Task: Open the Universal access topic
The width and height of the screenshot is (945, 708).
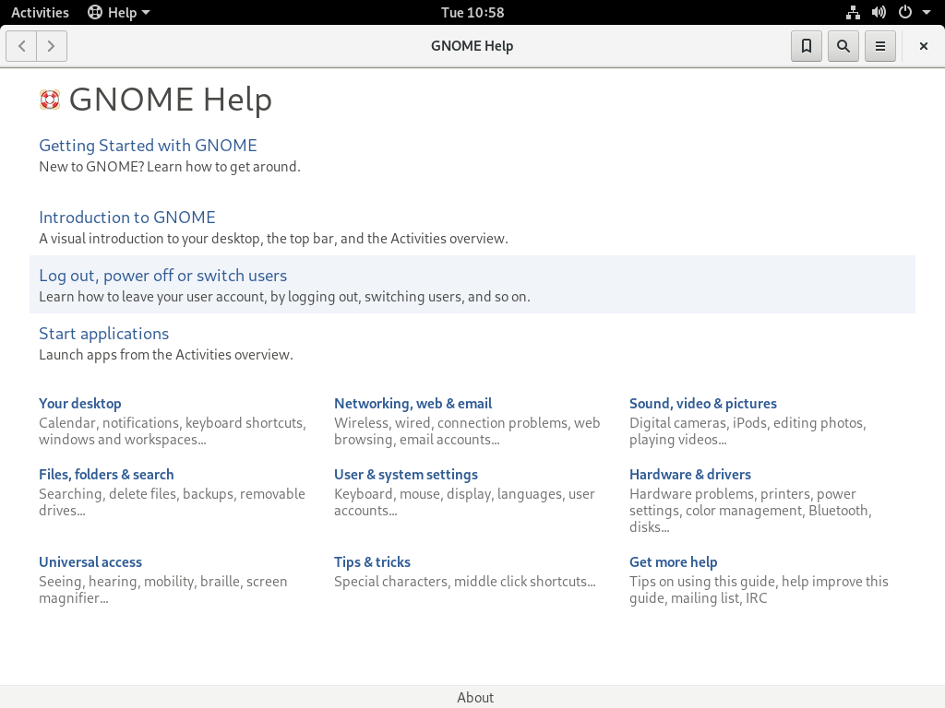Action: 90,561
